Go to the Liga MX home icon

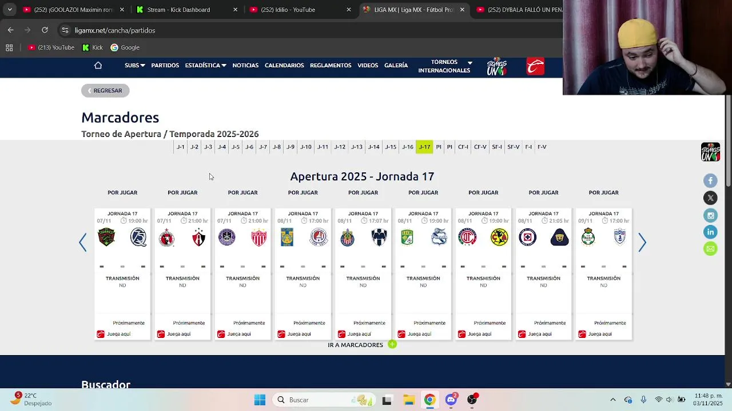tap(98, 66)
